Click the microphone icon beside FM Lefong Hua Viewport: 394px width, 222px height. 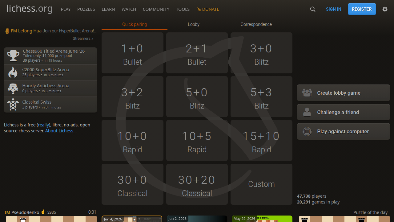point(7,31)
